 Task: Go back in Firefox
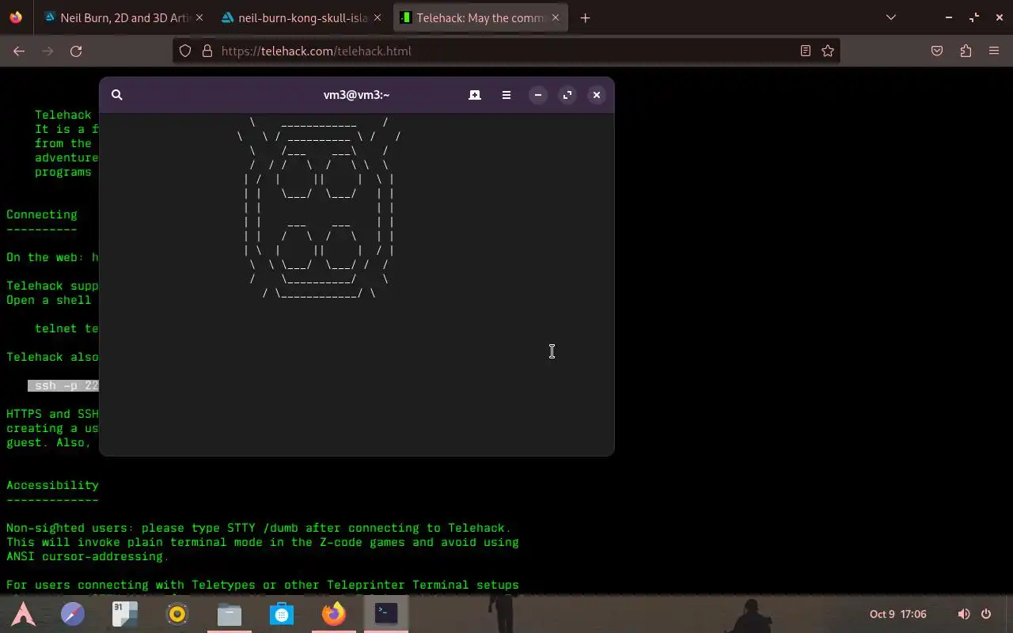[19, 51]
